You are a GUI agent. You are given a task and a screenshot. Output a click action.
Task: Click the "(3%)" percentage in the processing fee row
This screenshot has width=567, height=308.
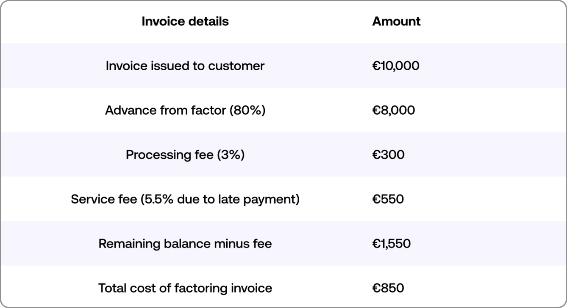coord(231,155)
